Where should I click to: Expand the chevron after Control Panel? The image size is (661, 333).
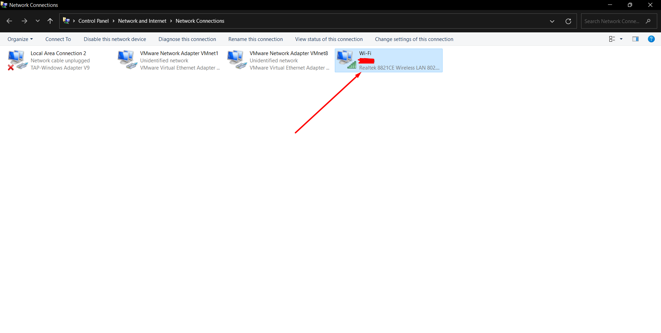tap(113, 21)
